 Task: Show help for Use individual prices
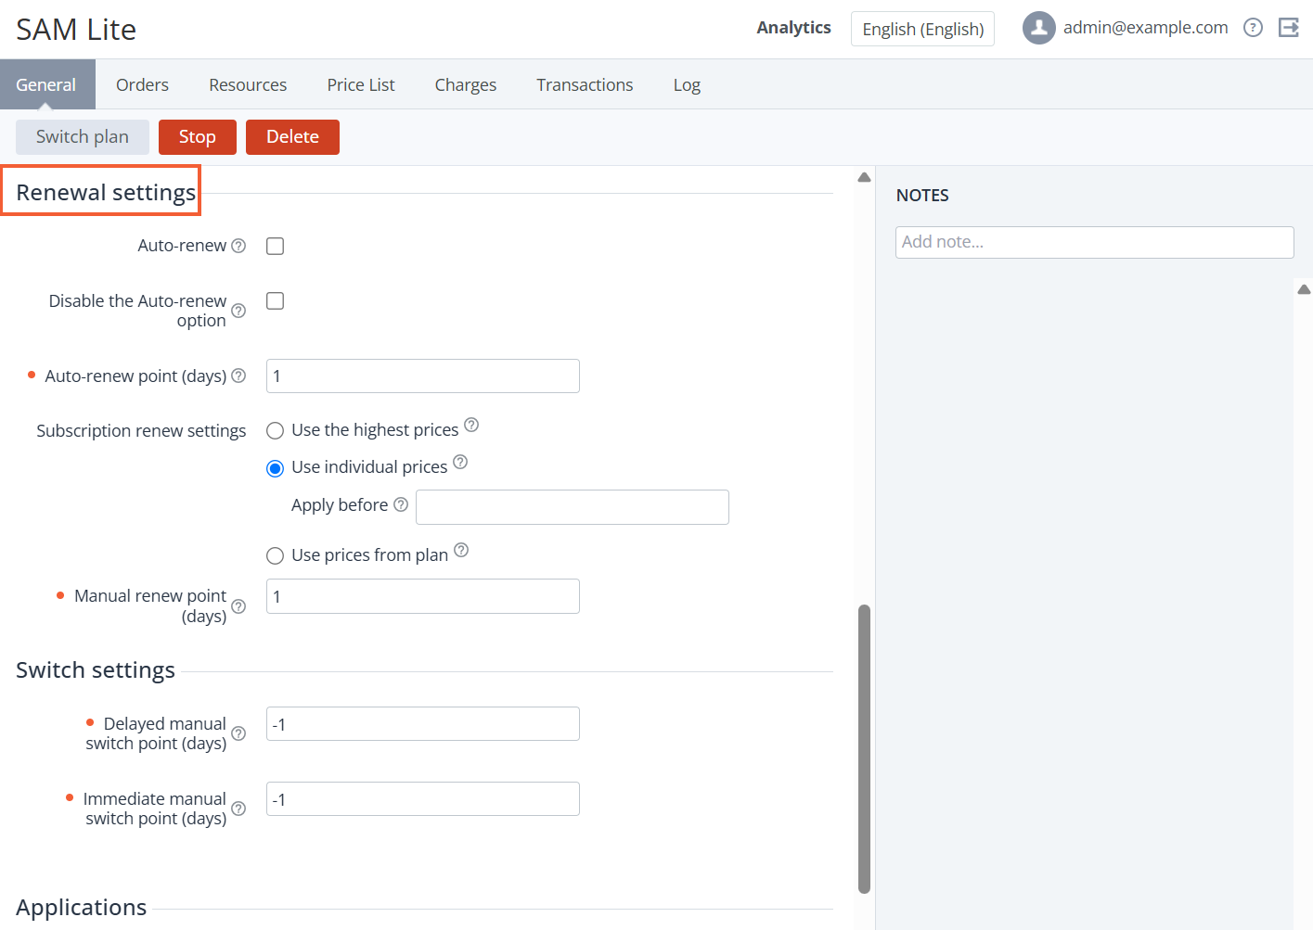(460, 462)
